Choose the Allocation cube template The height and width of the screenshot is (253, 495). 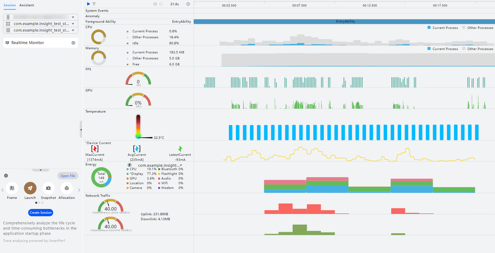point(66,188)
